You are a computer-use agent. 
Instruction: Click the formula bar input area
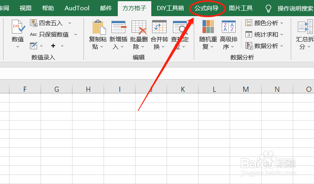pyautogui.click(x=157, y=73)
